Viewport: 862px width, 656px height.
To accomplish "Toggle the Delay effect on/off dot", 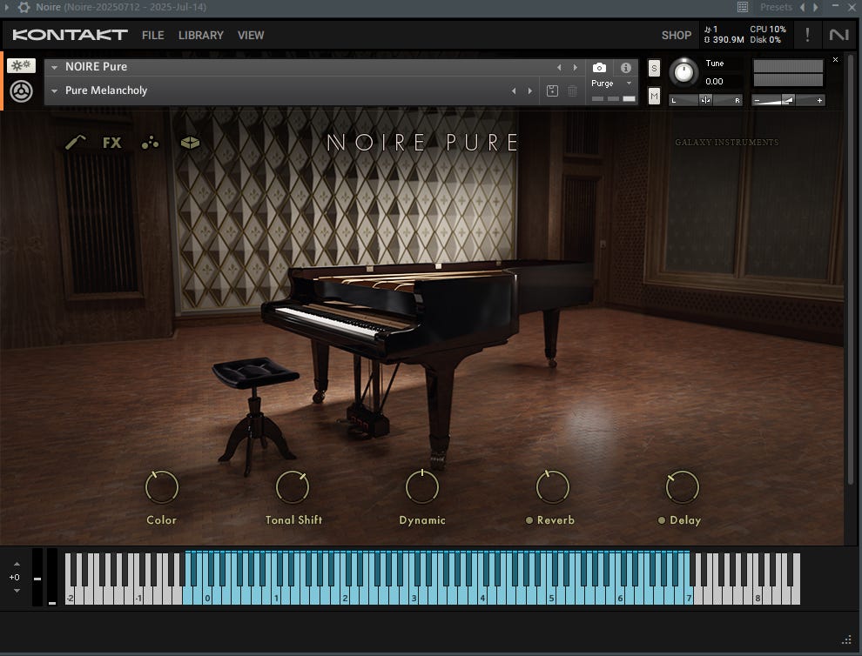I will pos(662,520).
